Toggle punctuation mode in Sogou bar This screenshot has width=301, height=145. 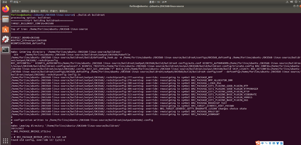pyautogui.click(x=266, y=143)
